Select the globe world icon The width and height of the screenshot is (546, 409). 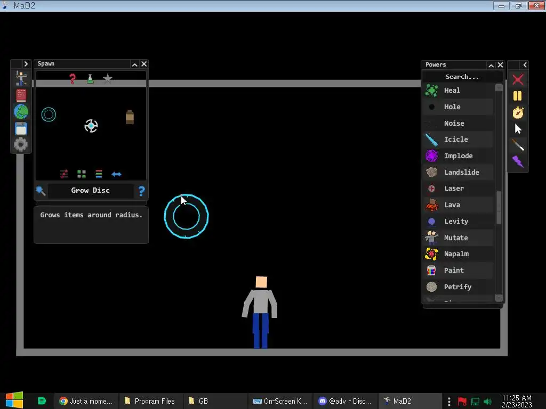(21, 112)
